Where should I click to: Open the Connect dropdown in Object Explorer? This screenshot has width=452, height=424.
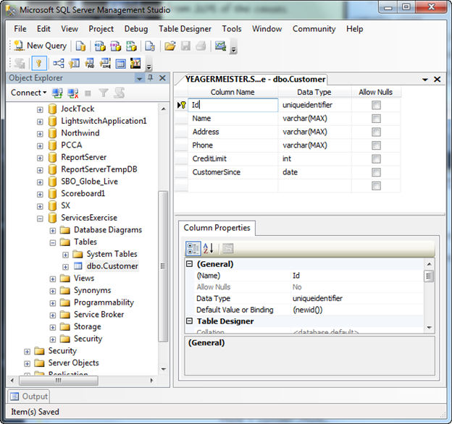(x=29, y=93)
